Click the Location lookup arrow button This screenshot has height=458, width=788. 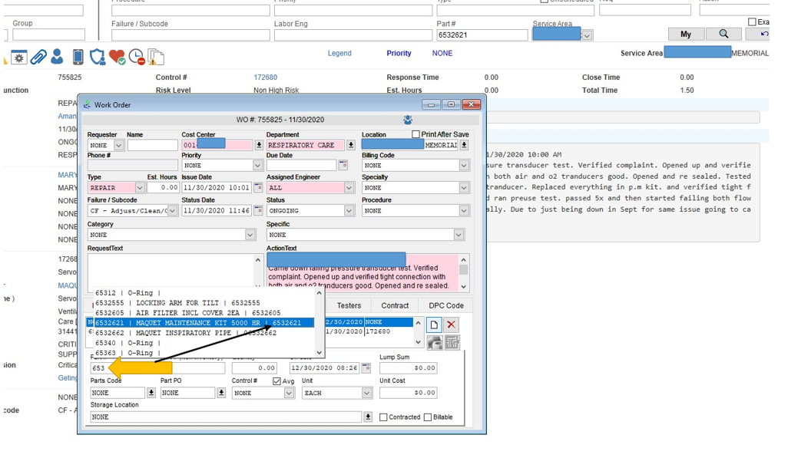[465, 145]
